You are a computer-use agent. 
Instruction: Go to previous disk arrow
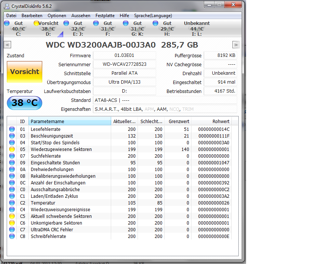7,45
